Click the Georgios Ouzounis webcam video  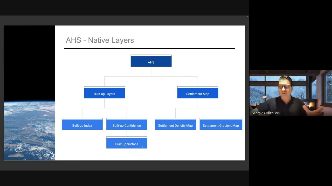(290, 93)
